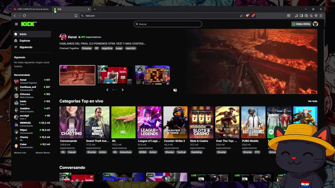Click the Gambling tag under Slots & Casino

click(196, 152)
